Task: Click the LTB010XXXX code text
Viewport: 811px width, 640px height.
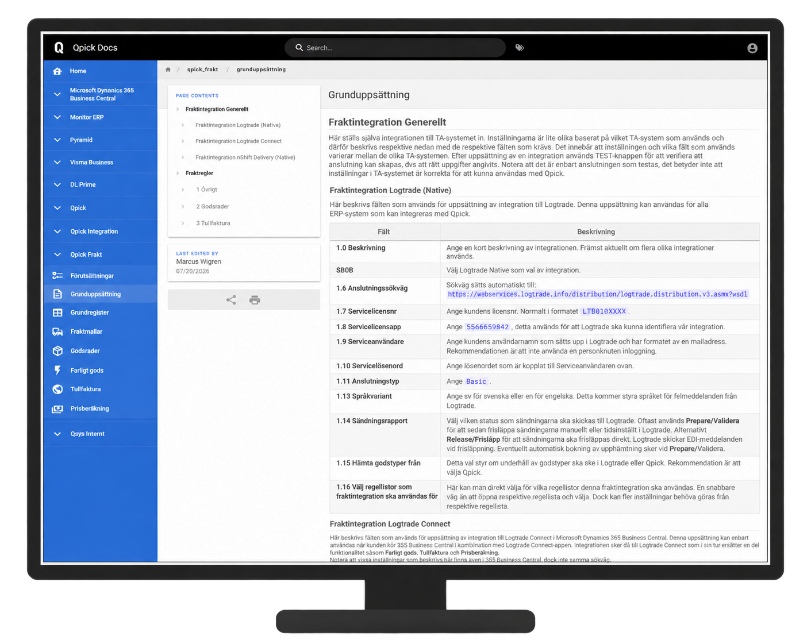Action: click(x=604, y=311)
